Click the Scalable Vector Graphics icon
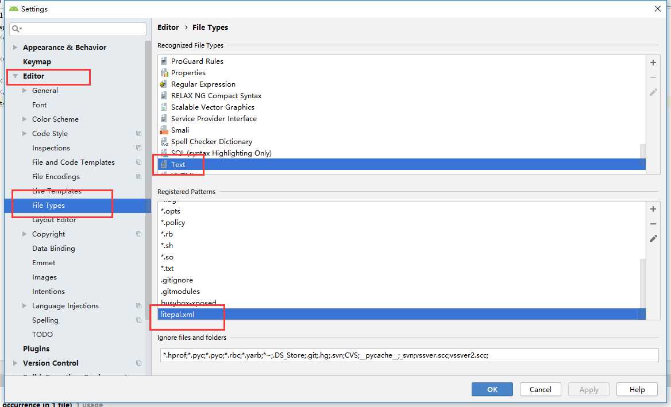The width and height of the screenshot is (671, 407). tap(164, 107)
